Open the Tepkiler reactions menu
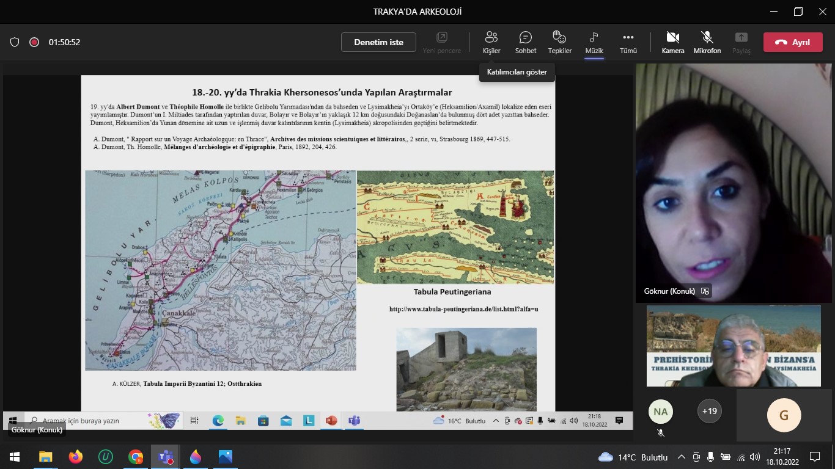835x469 pixels. click(x=560, y=43)
